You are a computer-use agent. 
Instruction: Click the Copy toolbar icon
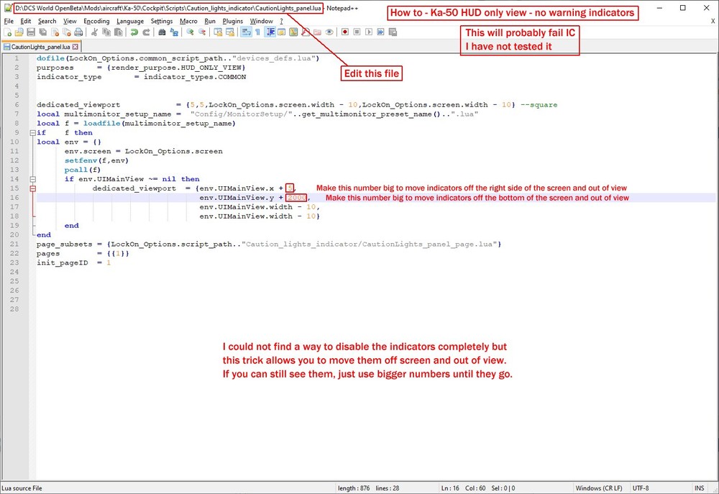[x=106, y=32]
